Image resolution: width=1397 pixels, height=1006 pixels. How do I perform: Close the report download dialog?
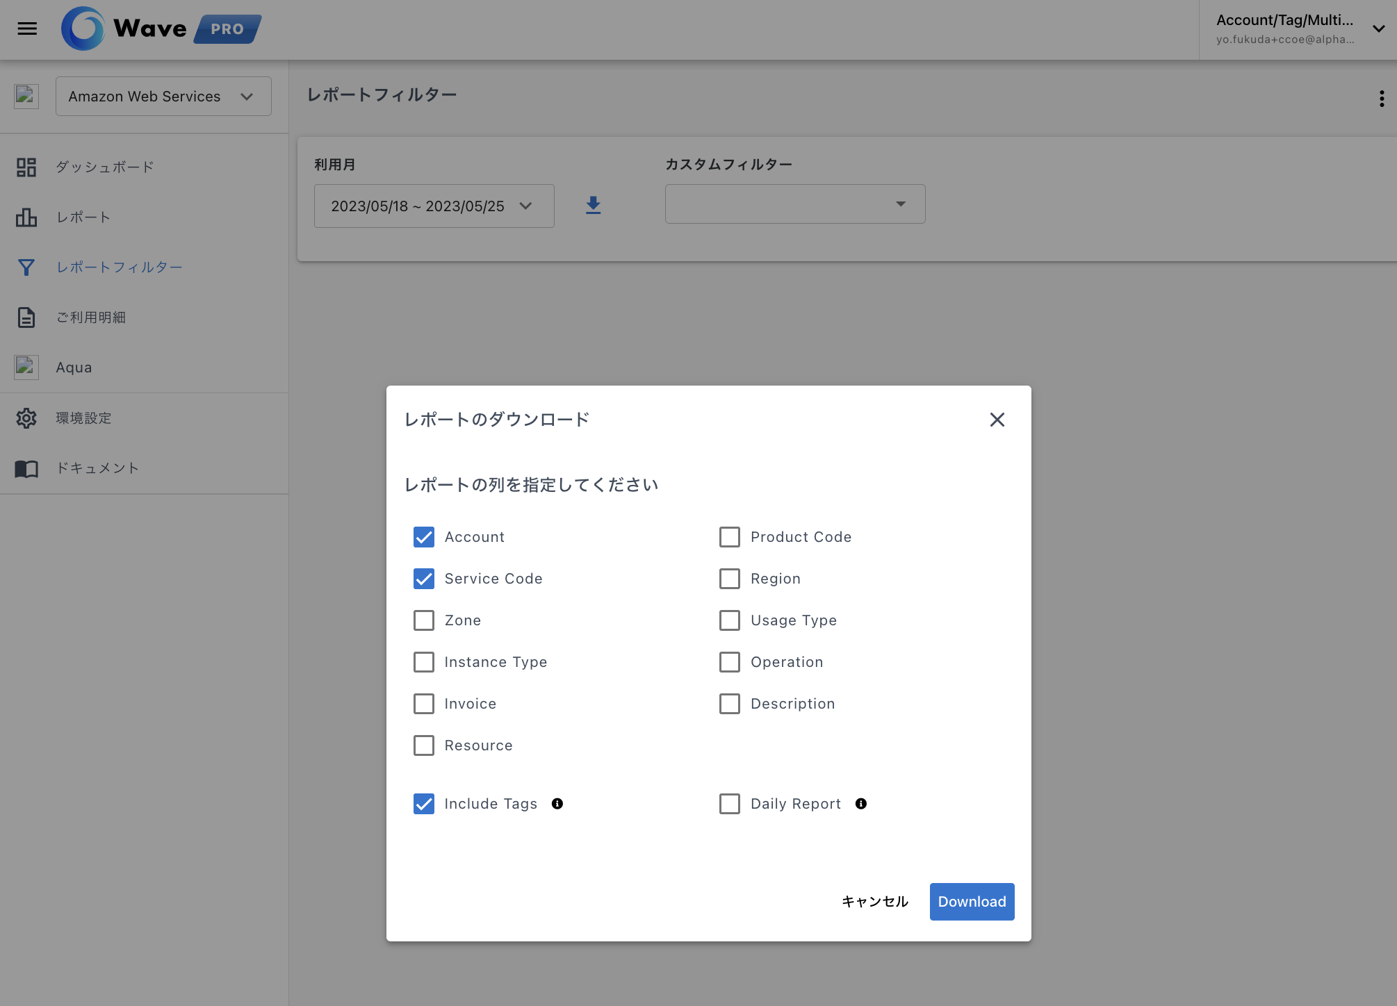pos(997,420)
